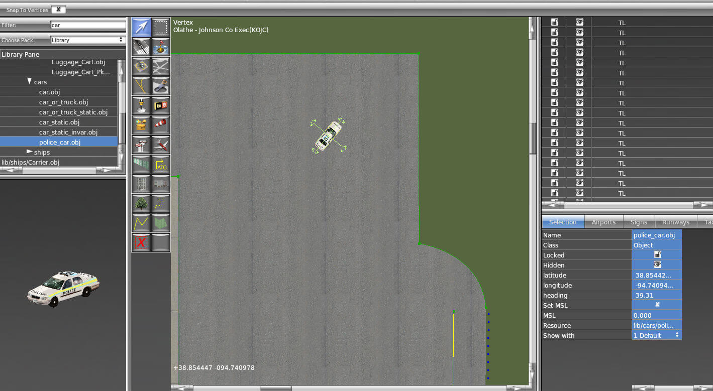The height and width of the screenshot is (391, 713).
Task: Select the Taxi Sign tool
Action: [161, 105]
